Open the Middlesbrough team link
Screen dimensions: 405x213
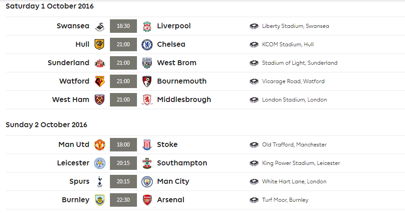(184, 100)
